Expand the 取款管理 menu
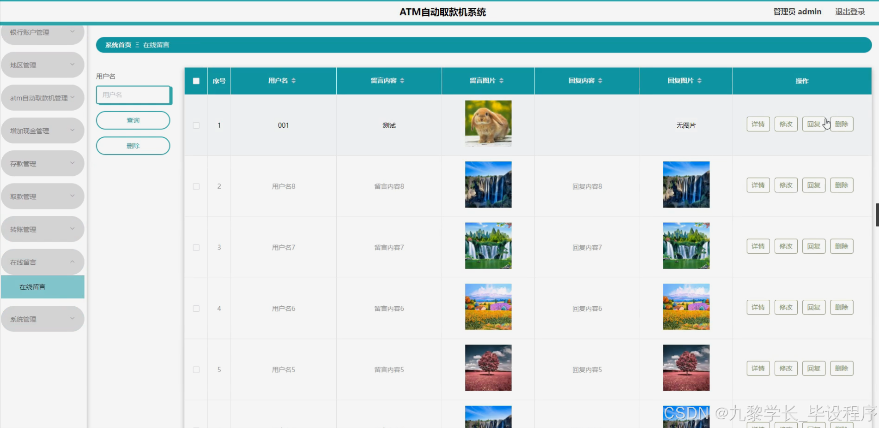The image size is (879, 428). click(42, 196)
